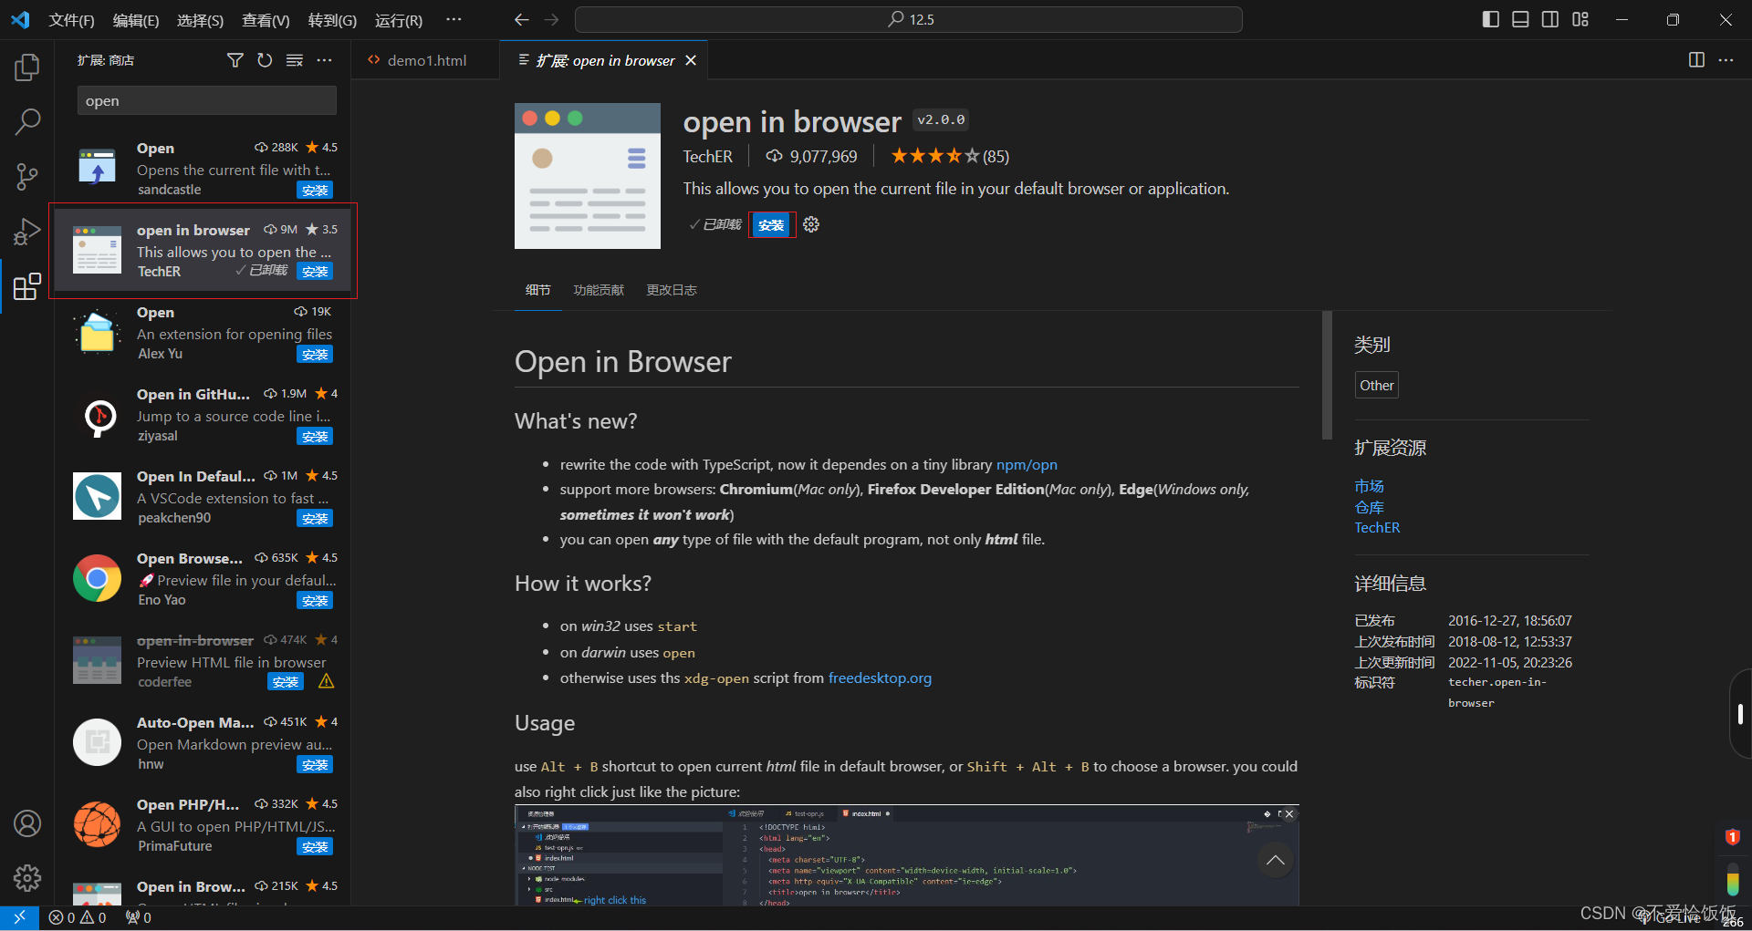
Task: Install Open In Default by peakchen90
Action: tap(315, 518)
